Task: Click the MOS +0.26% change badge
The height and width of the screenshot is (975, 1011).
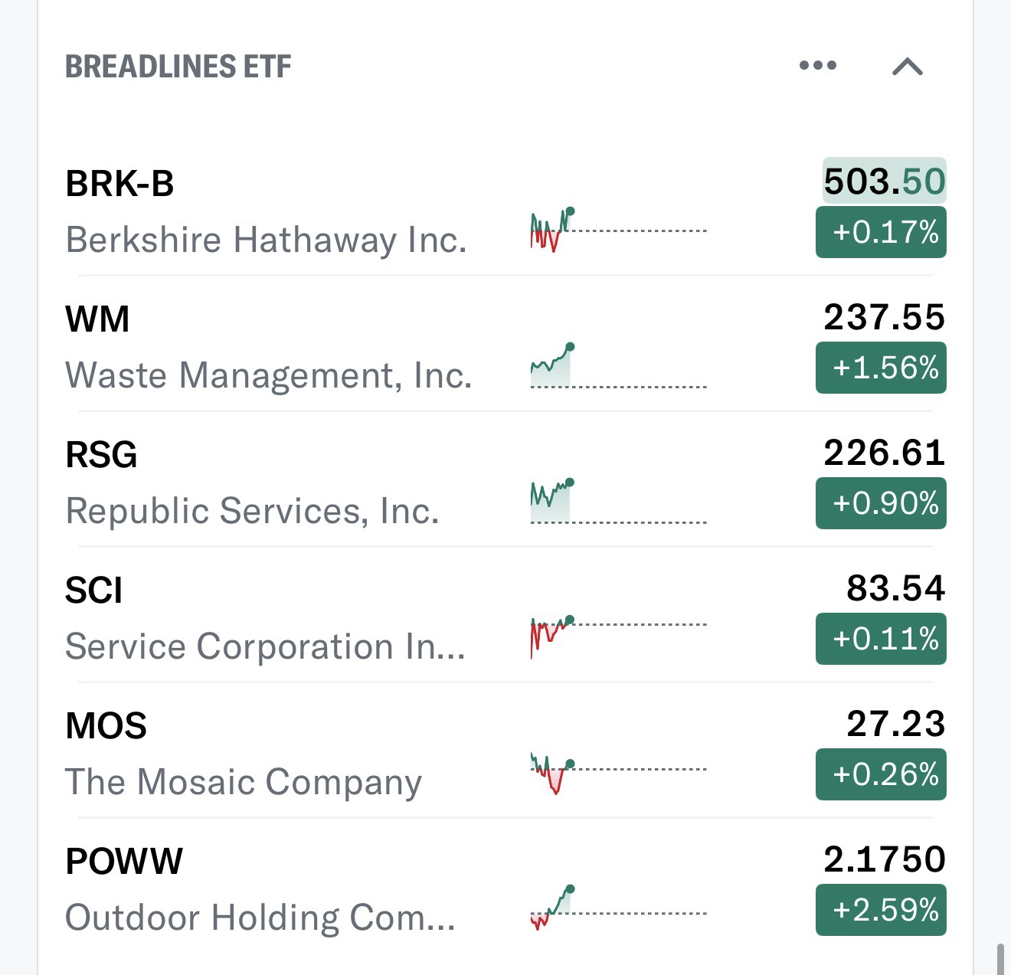Action: (x=881, y=774)
